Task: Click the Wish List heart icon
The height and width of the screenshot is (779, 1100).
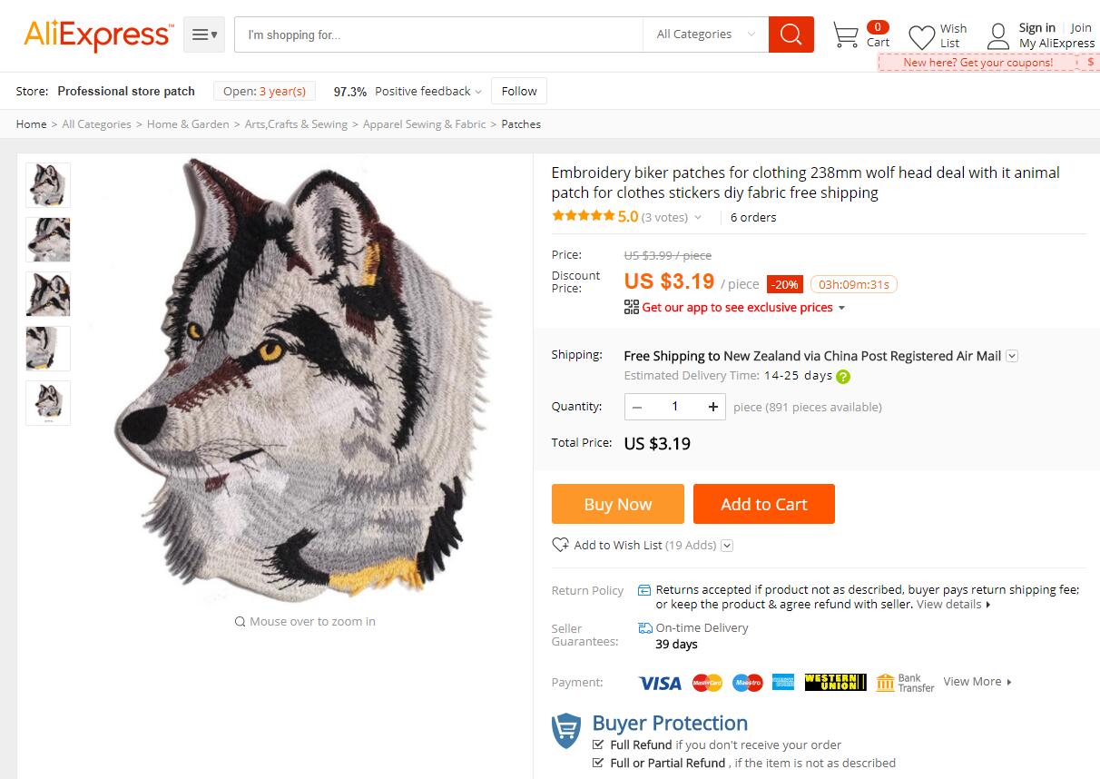Action: (921, 37)
